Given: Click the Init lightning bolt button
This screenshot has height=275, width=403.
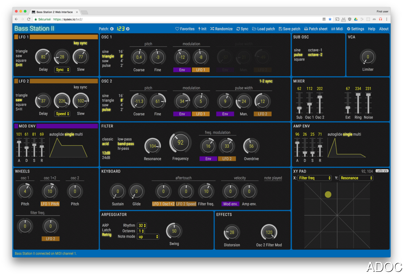Looking at the screenshot, I should pyautogui.click(x=202, y=29).
